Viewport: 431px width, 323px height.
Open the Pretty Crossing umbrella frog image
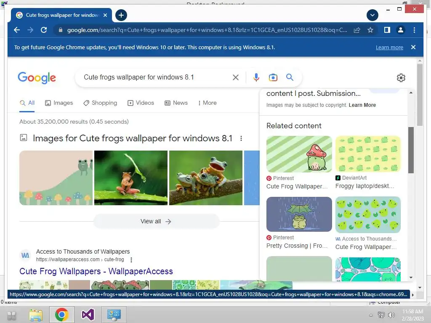pyautogui.click(x=299, y=214)
